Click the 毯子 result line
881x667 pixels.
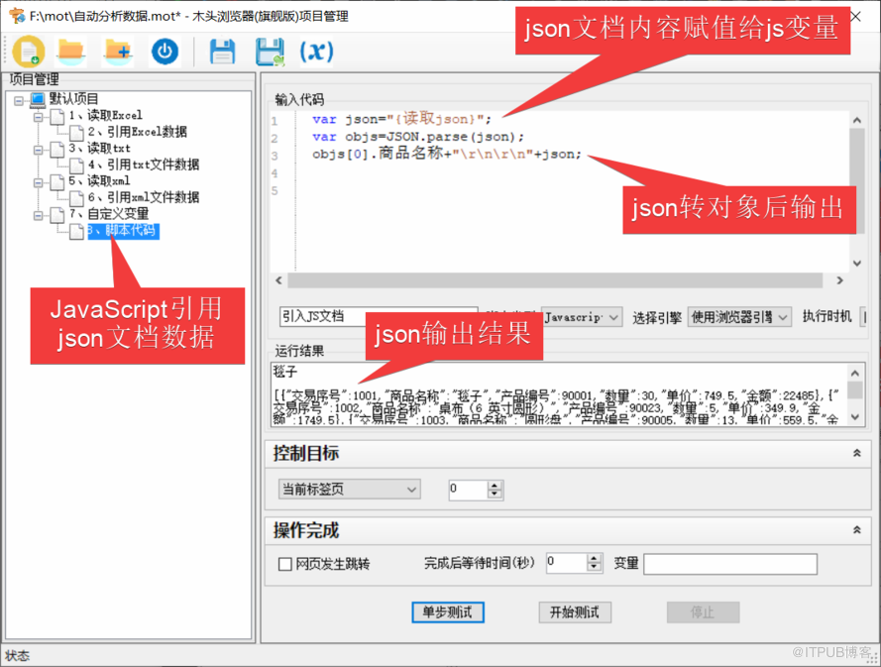point(284,372)
